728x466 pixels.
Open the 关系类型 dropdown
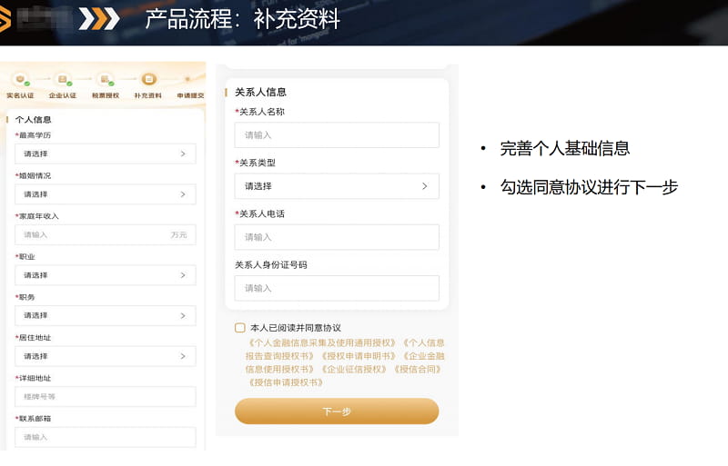336,186
